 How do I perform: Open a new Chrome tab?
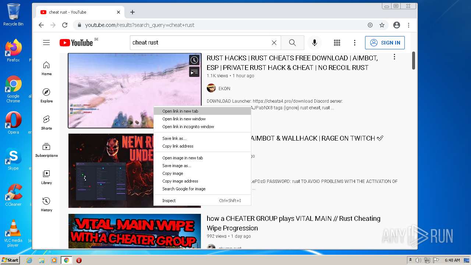(132, 12)
